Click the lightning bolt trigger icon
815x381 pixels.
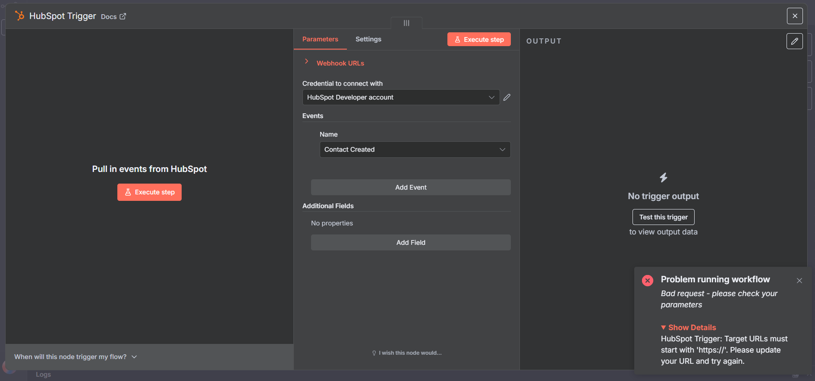pyautogui.click(x=663, y=178)
